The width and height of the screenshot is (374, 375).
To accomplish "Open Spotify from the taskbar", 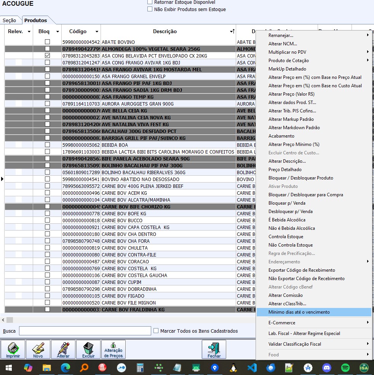I will 345,368.
